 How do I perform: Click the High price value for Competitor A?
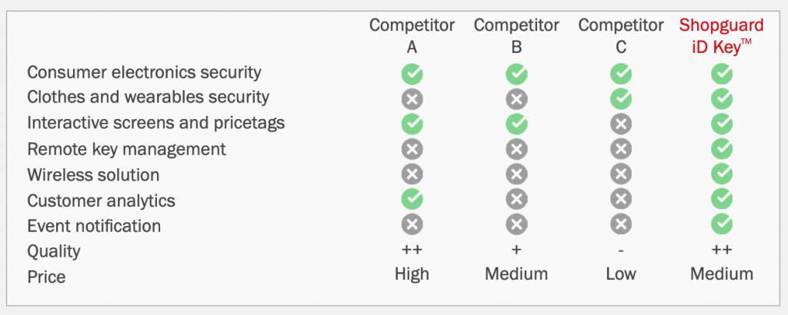pyautogui.click(x=412, y=274)
